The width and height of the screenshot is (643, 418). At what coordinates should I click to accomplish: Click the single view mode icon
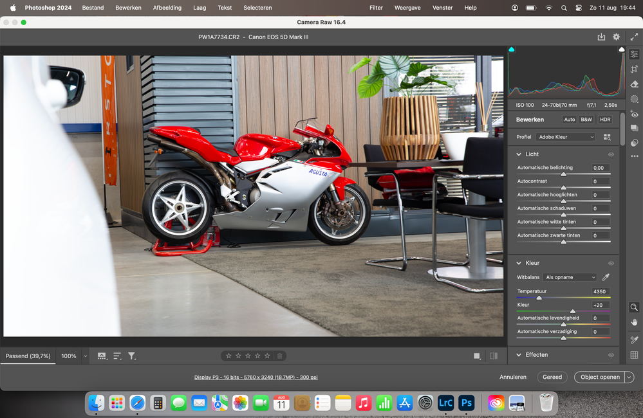pyautogui.click(x=477, y=356)
